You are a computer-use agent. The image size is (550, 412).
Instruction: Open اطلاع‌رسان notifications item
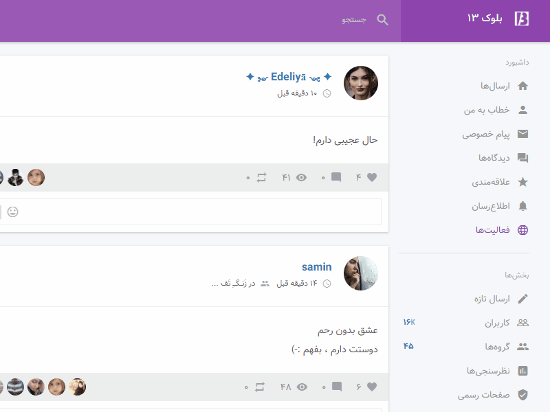pyautogui.click(x=500, y=206)
